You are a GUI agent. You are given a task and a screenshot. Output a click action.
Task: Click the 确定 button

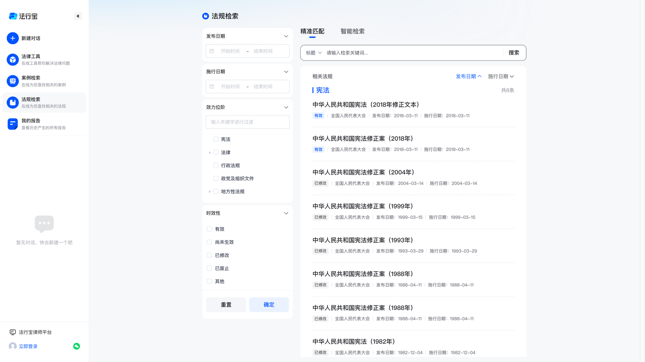tap(269, 305)
